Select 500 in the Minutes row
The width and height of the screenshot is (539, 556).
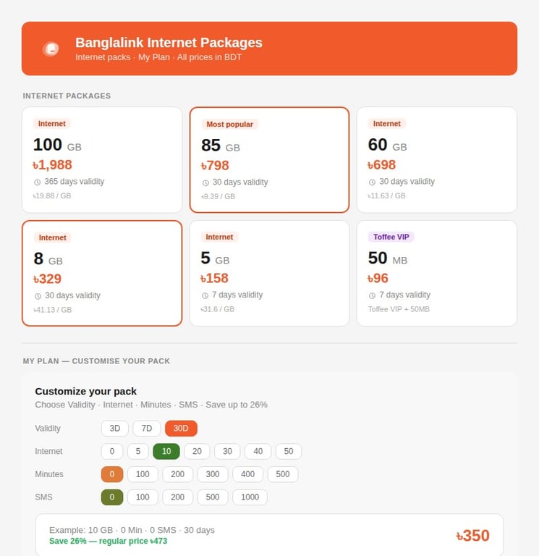tap(283, 474)
